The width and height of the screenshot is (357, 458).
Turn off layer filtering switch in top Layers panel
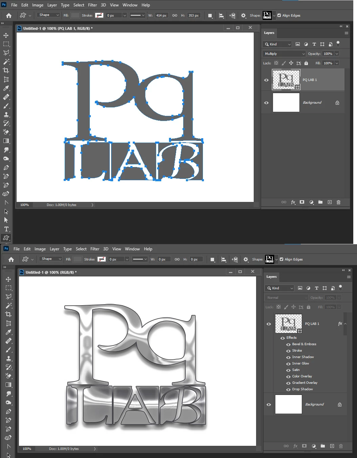tap(338, 44)
